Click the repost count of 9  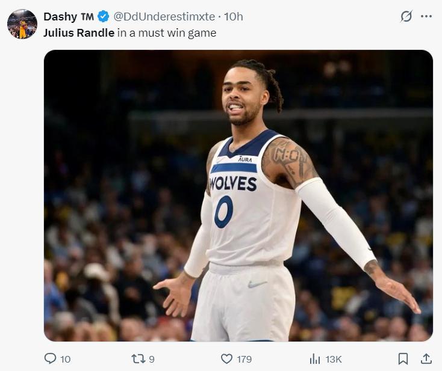coord(152,359)
